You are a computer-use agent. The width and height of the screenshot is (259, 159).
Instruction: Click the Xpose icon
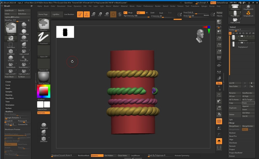coord(219,148)
